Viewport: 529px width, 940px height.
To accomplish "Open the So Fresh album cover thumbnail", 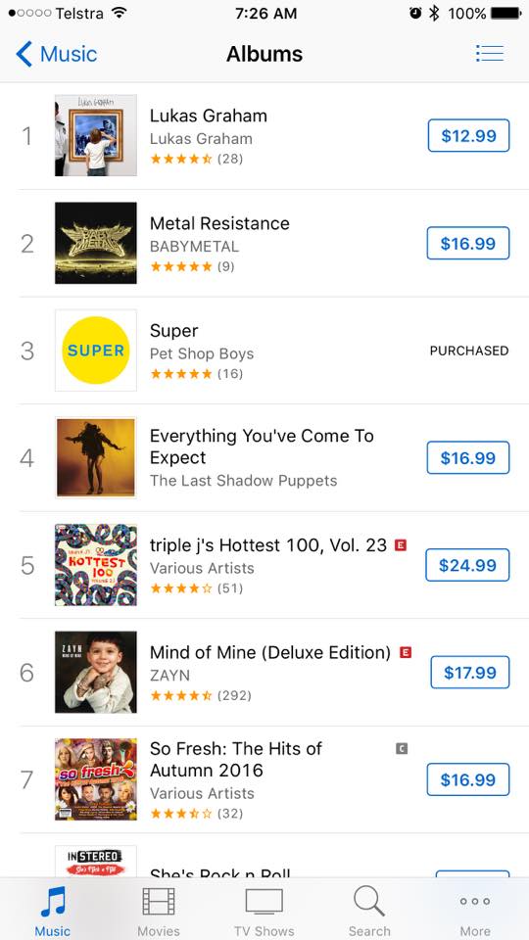I will point(96,779).
